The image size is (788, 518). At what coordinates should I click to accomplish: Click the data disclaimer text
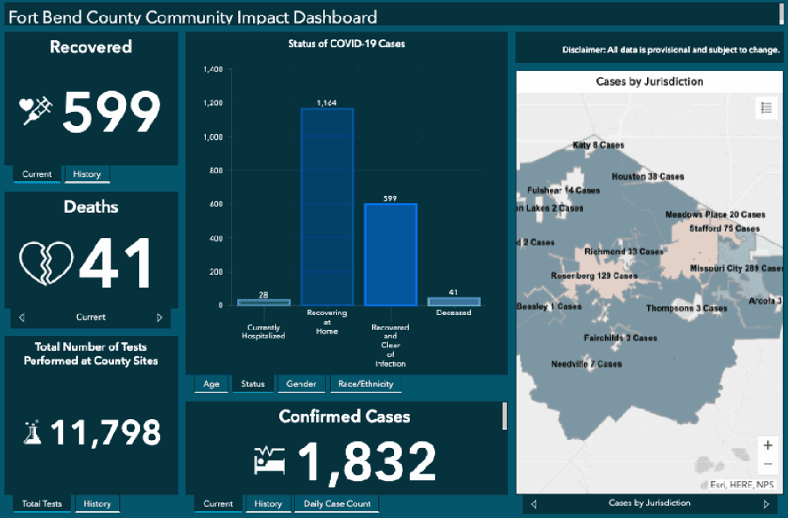671,50
